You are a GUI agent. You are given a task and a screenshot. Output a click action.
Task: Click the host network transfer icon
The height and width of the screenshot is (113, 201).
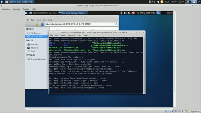[158, 2]
